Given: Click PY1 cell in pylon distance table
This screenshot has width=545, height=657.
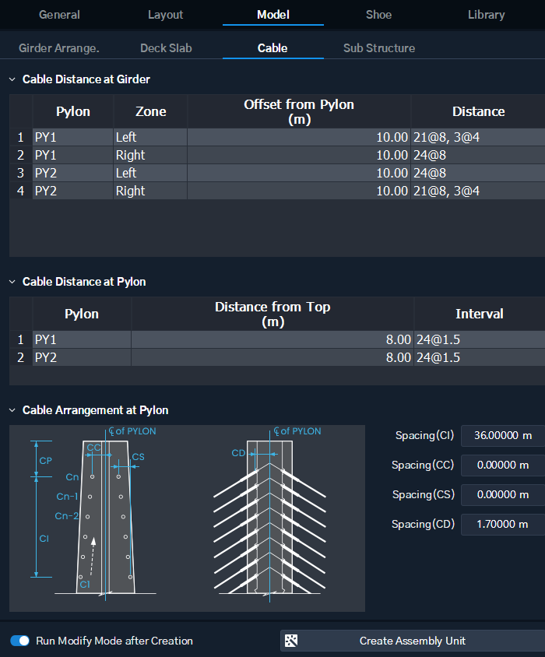Looking at the screenshot, I should pos(82,339).
